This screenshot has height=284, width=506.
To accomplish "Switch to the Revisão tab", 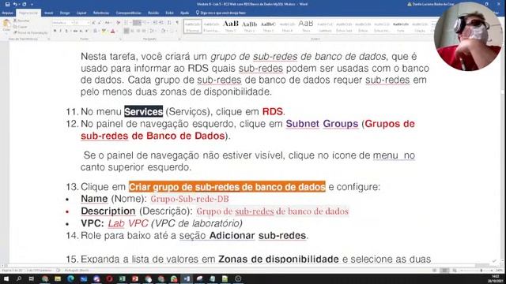I will (153, 13).
